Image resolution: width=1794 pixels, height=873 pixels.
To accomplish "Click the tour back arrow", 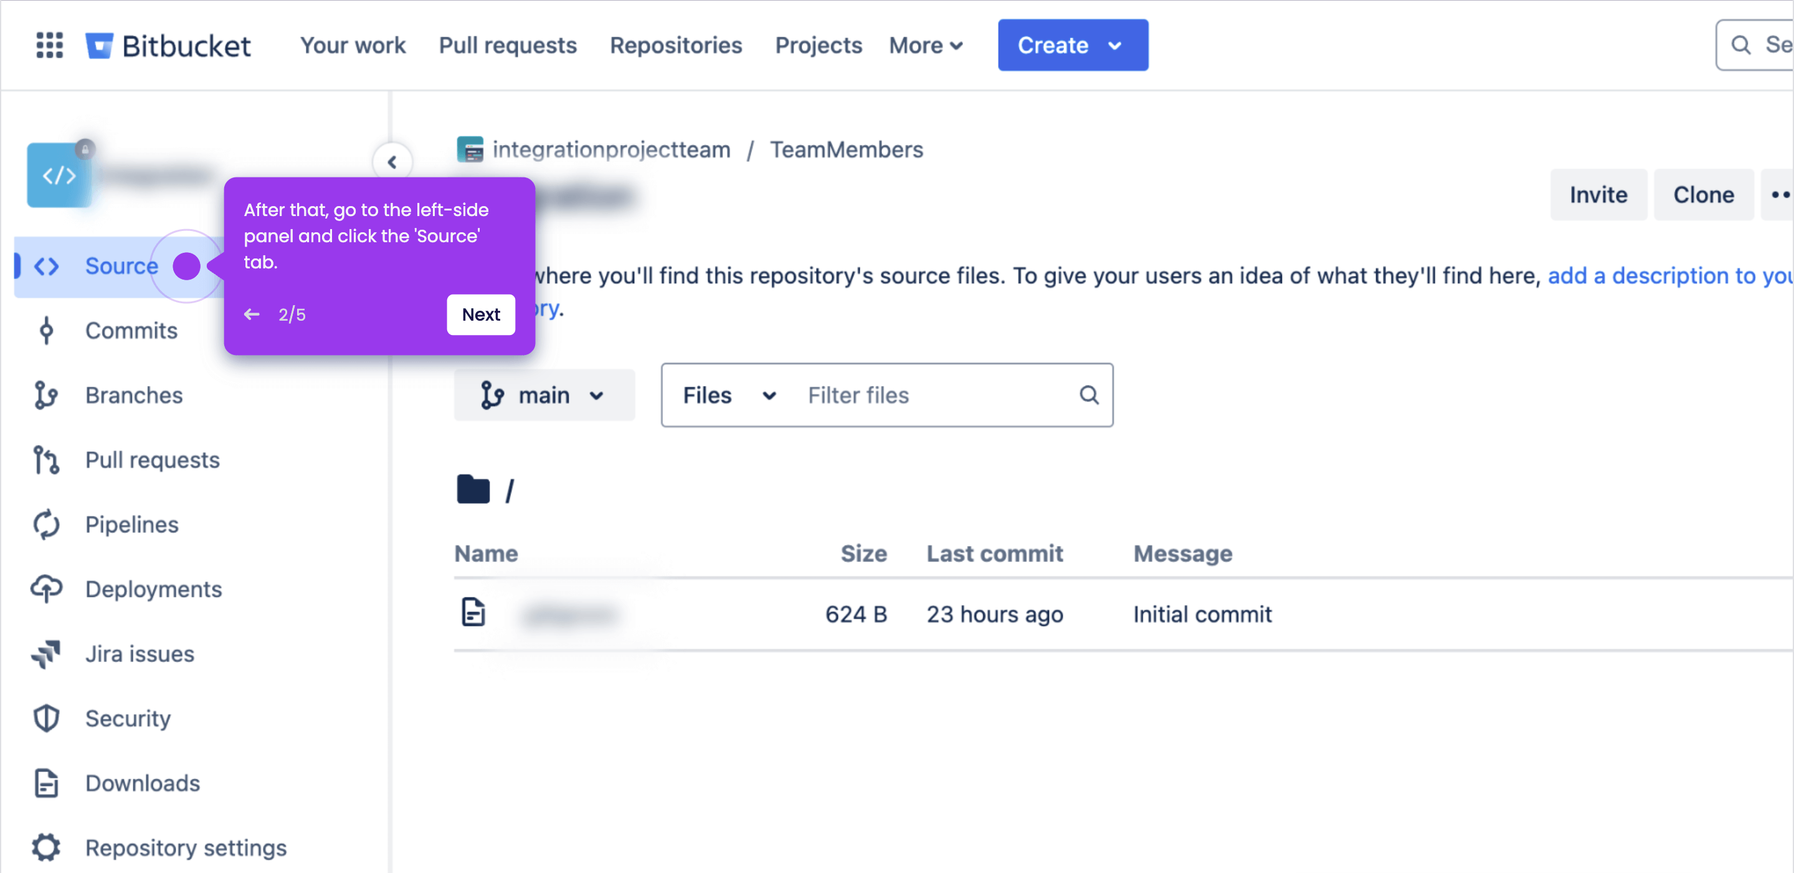I will click(x=252, y=314).
